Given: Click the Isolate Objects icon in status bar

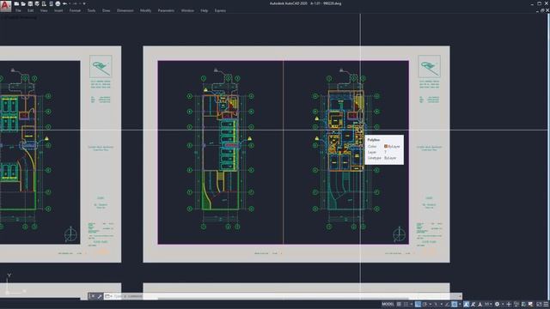Looking at the screenshot, I should point(516,305).
